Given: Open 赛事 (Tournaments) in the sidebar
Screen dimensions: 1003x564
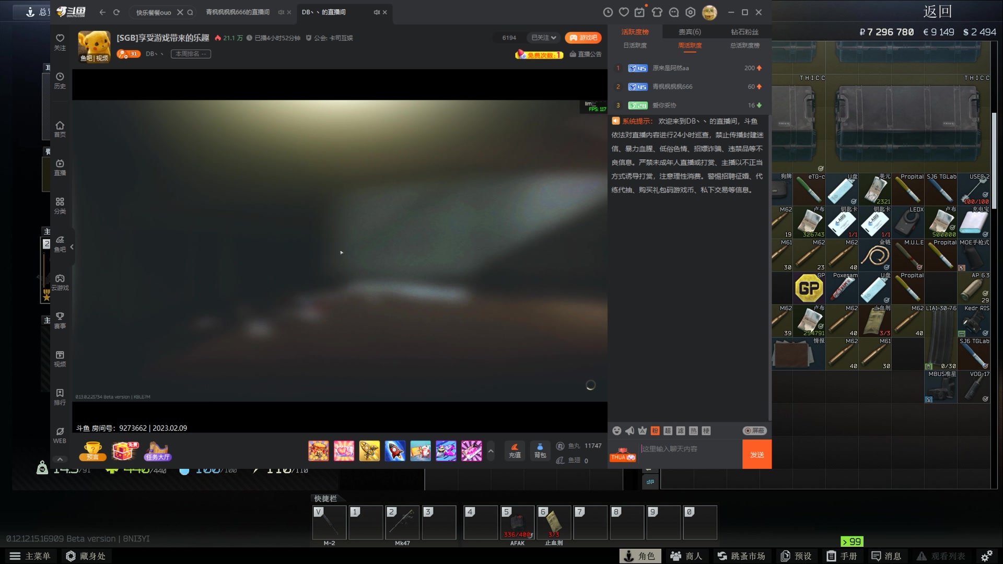Looking at the screenshot, I should point(60,321).
